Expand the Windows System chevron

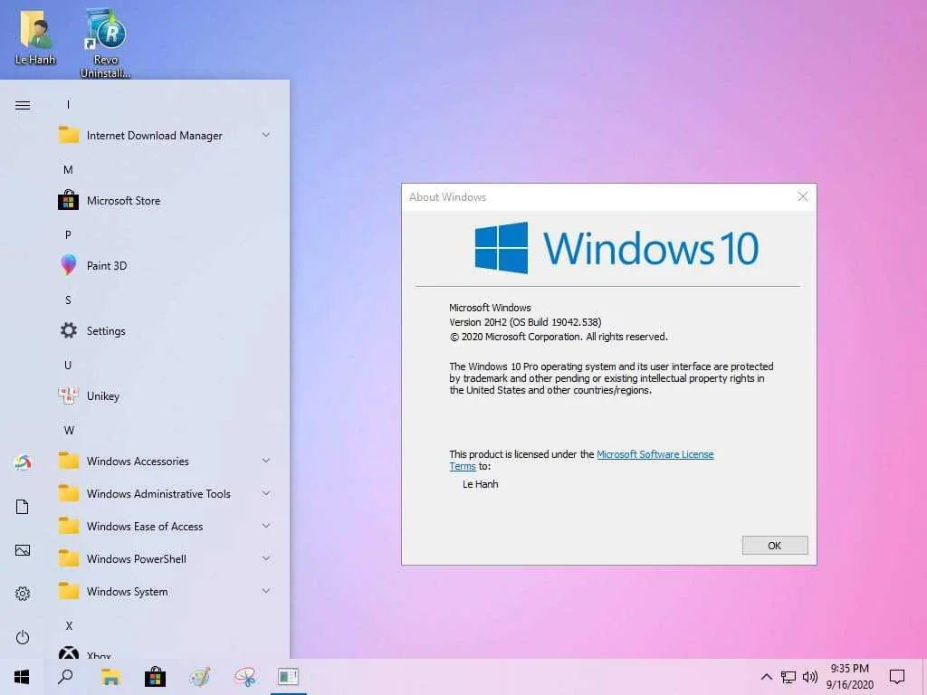tap(266, 591)
